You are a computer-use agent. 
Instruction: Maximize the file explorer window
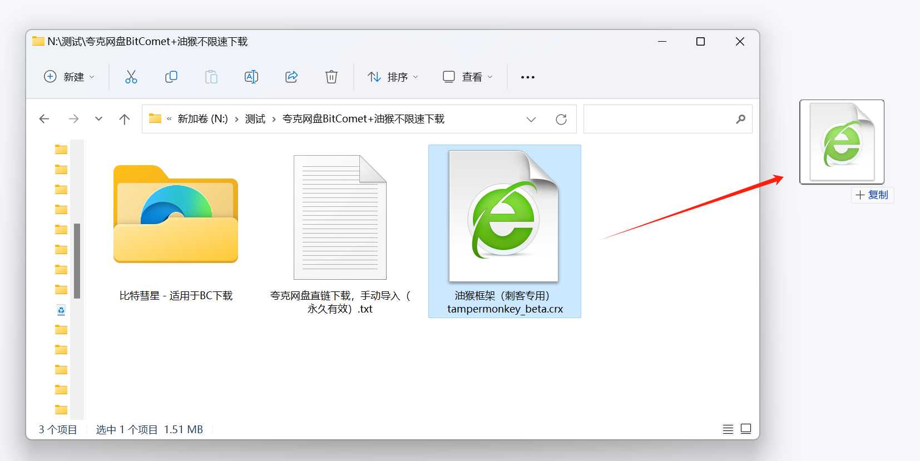coord(701,42)
